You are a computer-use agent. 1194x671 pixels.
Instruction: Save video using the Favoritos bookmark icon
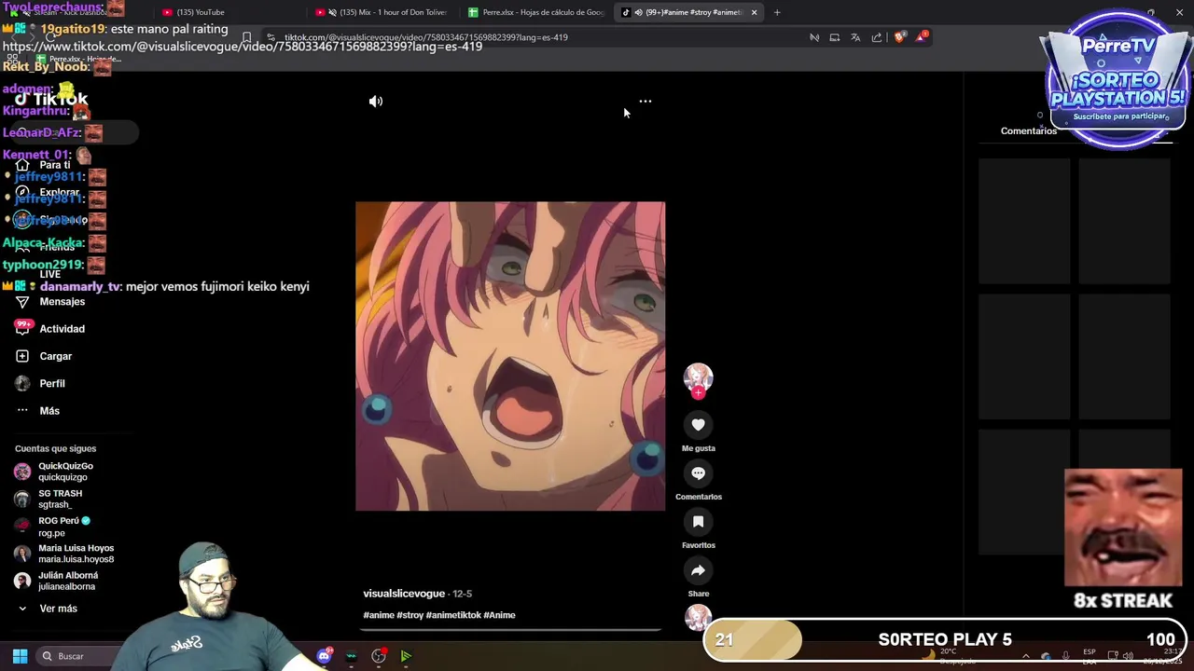coord(698,522)
